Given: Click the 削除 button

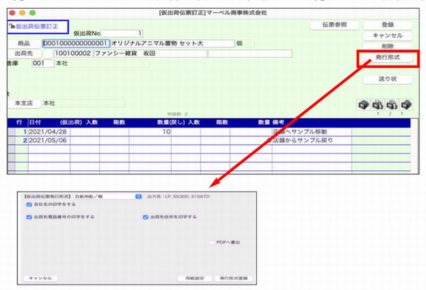Looking at the screenshot, I should point(388,47).
